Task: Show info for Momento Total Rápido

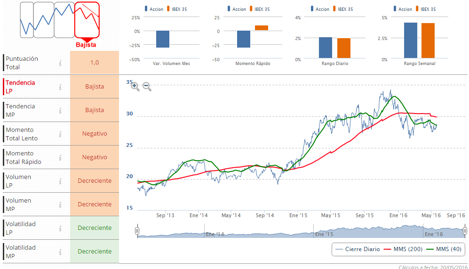Action: (60, 157)
